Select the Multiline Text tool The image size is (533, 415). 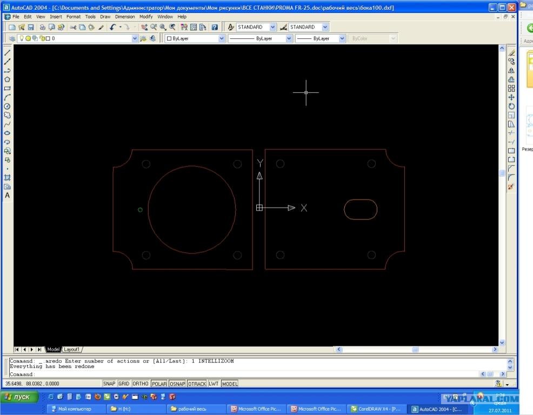[7, 196]
